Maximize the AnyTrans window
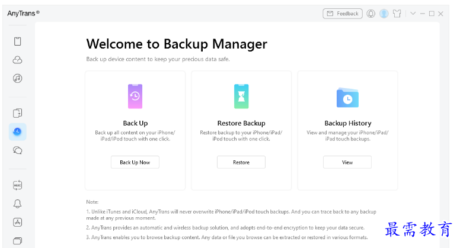The height and width of the screenshot is (248, 457). pos(432,14)
